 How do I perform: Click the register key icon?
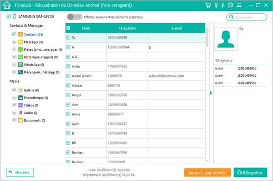pos(216,5)
